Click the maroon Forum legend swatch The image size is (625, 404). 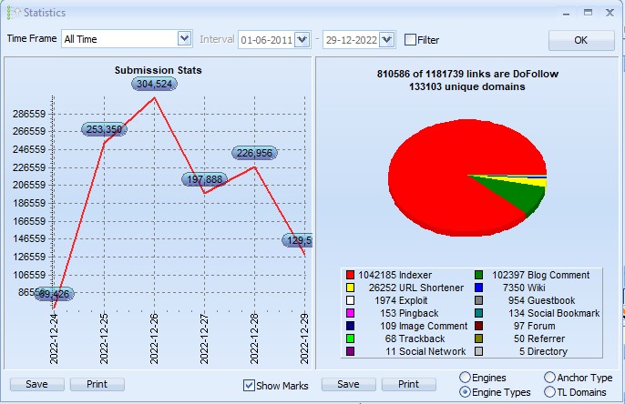[478, 326]
